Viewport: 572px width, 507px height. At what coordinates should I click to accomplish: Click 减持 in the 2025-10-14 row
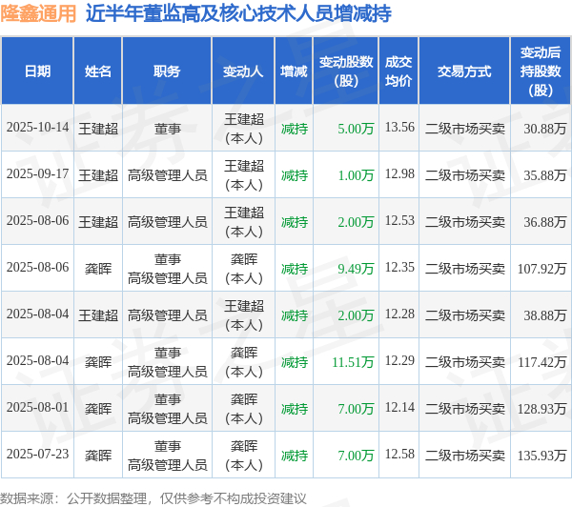coord(295,129)
